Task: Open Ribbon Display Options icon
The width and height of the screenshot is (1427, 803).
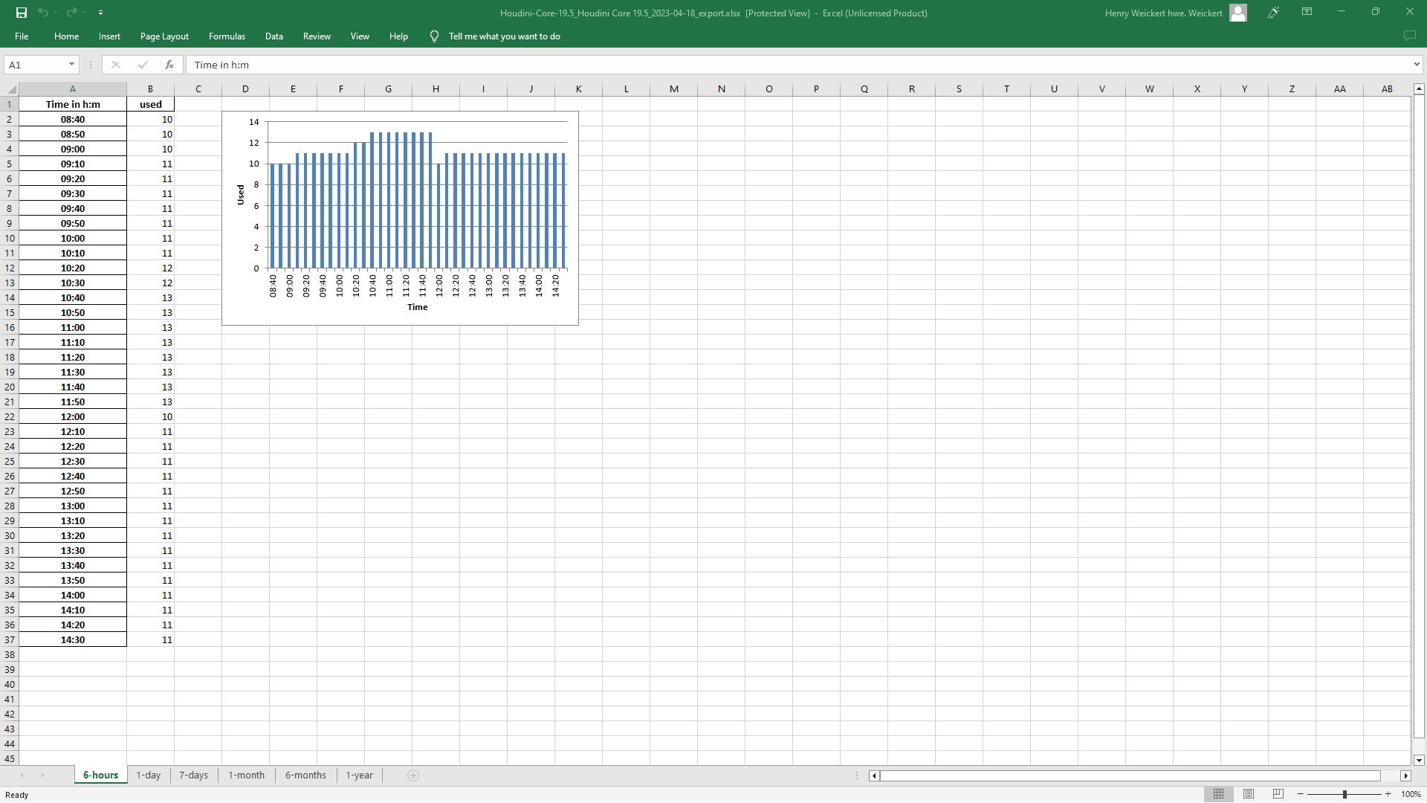Action: pos(1307,12)
